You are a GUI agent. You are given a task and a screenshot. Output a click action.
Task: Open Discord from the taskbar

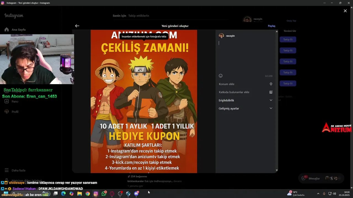coord(136,194)
